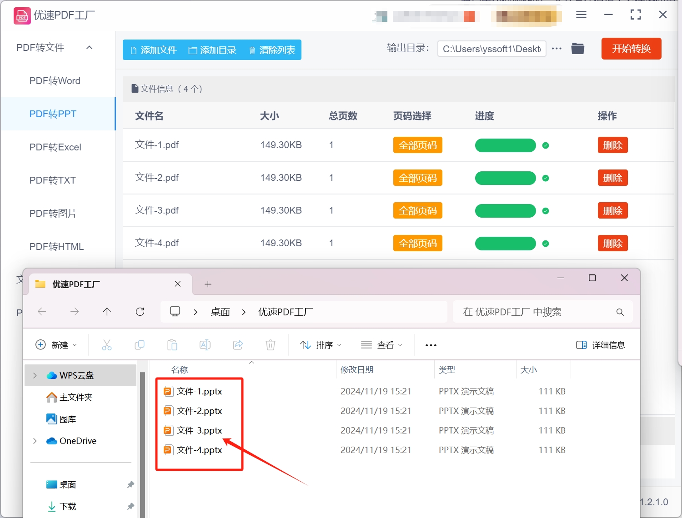Click the 优速PDF工厂 app logo icon

pyautogui.click(x=22, y=15)
